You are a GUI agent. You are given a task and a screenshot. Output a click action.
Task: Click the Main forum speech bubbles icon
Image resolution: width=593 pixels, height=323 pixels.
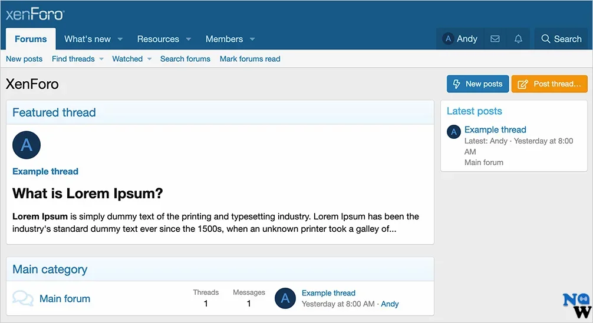(23, 298)
